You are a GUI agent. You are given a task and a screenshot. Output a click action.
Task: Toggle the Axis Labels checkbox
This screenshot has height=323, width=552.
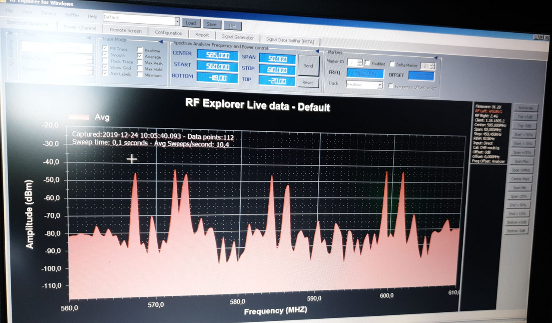105,73
